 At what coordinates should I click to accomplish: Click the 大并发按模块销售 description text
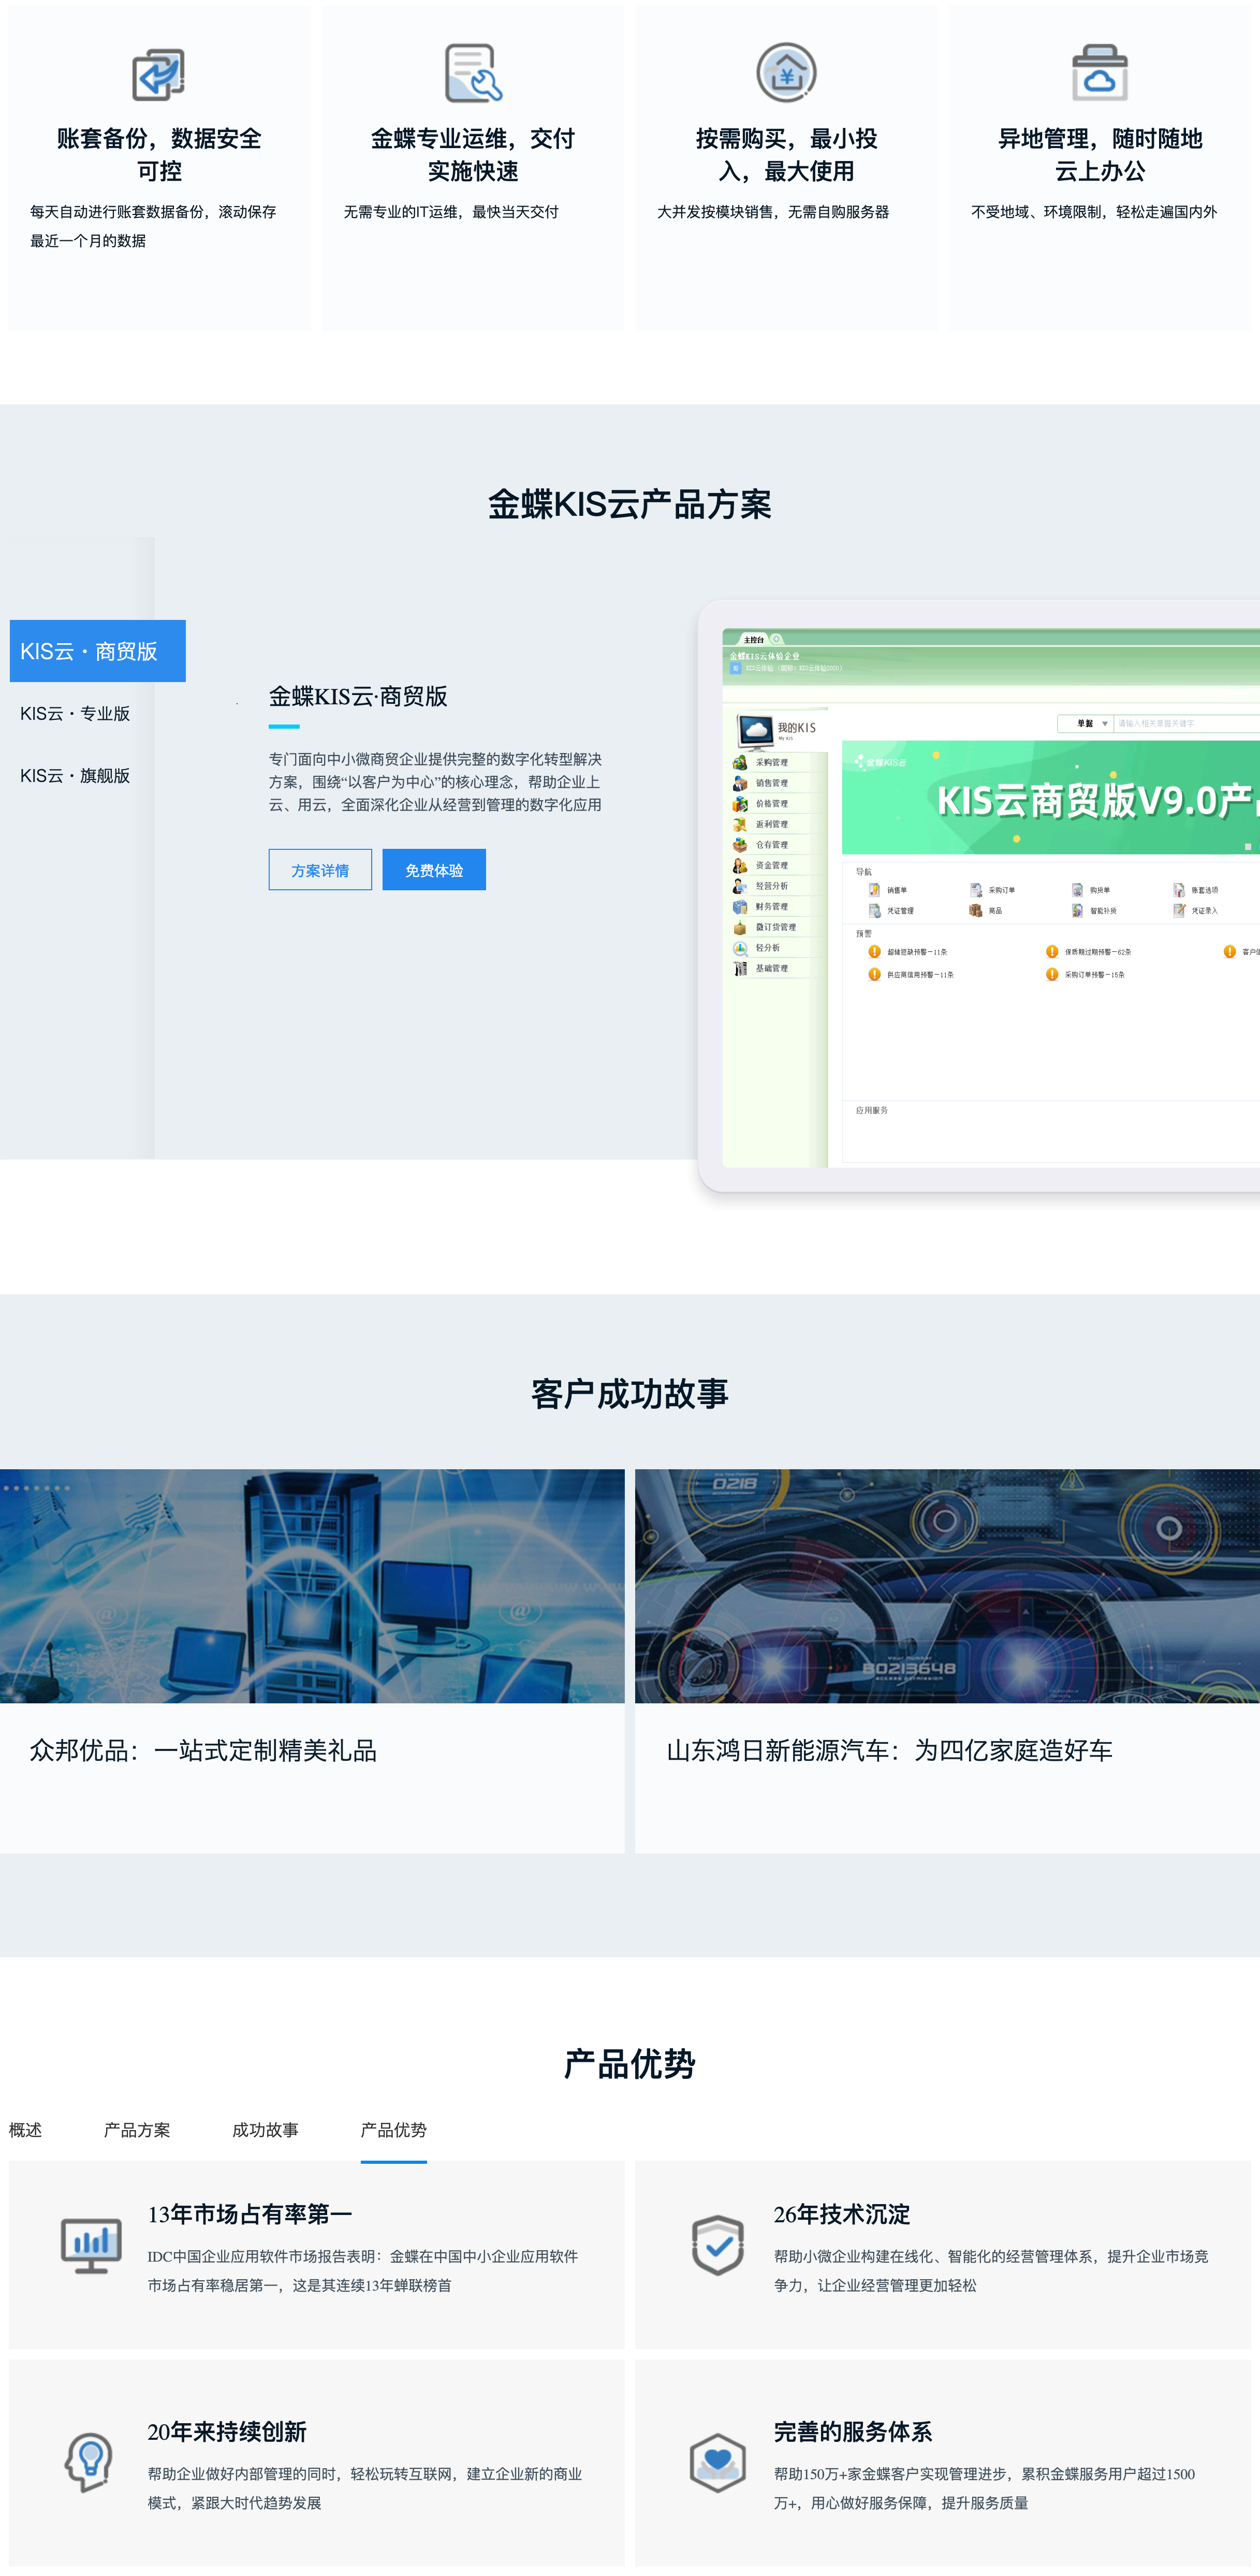click(x=772, y=212)
